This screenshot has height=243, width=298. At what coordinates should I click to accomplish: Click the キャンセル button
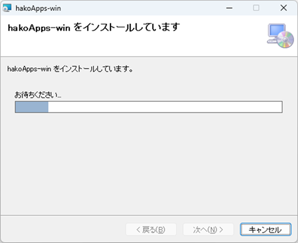click(x=266, y=229)
